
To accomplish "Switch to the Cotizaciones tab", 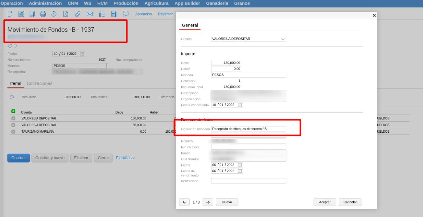I will pos(39,83).
